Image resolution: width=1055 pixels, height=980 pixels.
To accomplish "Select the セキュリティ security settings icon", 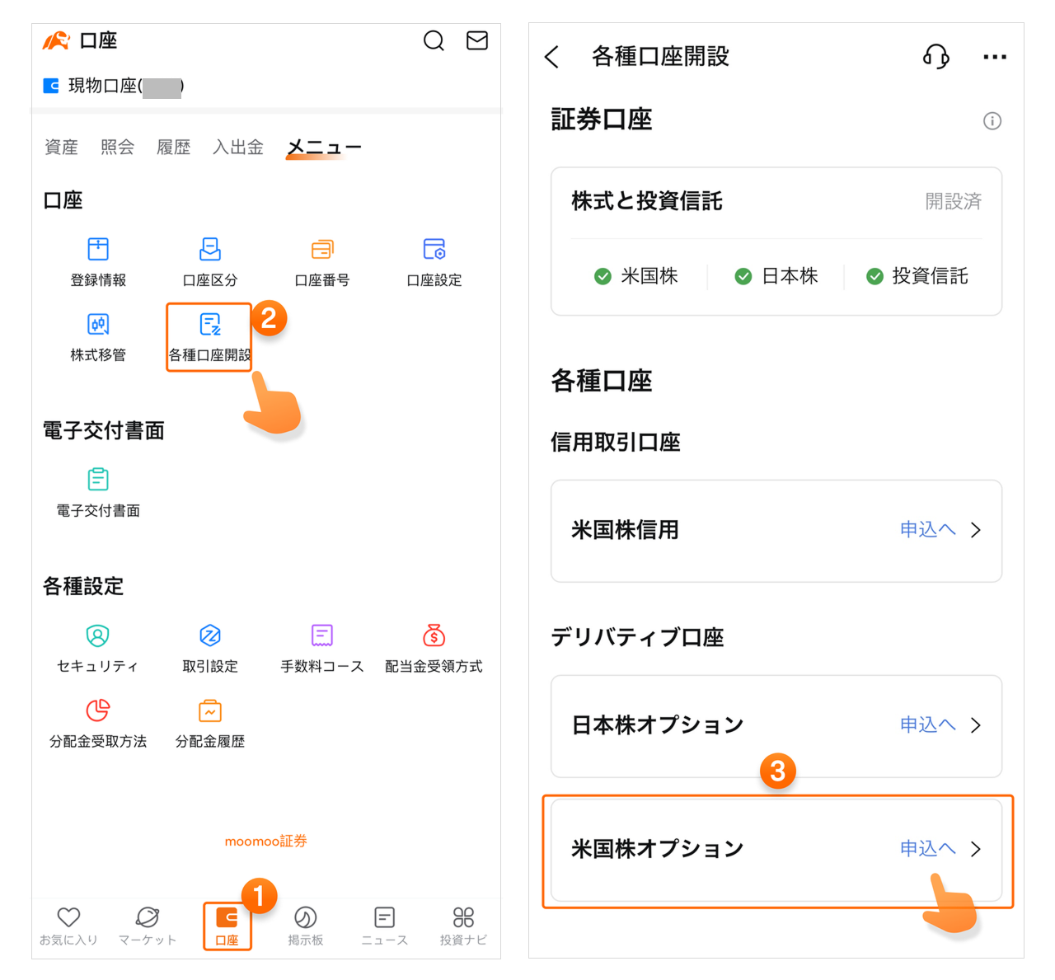I will (x=97, y=647).
